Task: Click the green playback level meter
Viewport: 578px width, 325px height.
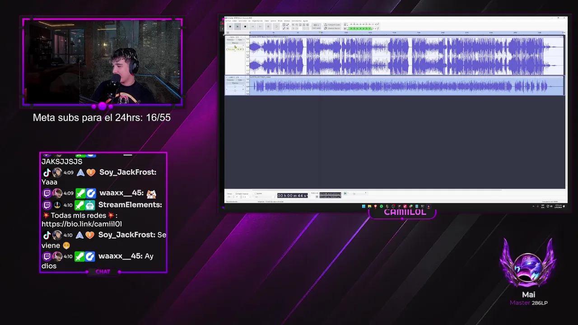Action: tap(360, 28)
